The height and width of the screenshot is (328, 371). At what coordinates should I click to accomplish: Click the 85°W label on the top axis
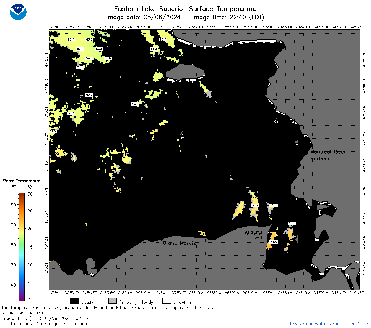tap(268, 27)
